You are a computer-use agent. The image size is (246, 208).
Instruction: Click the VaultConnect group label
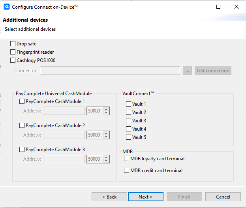pyautogui.click(x=138, y=94)
